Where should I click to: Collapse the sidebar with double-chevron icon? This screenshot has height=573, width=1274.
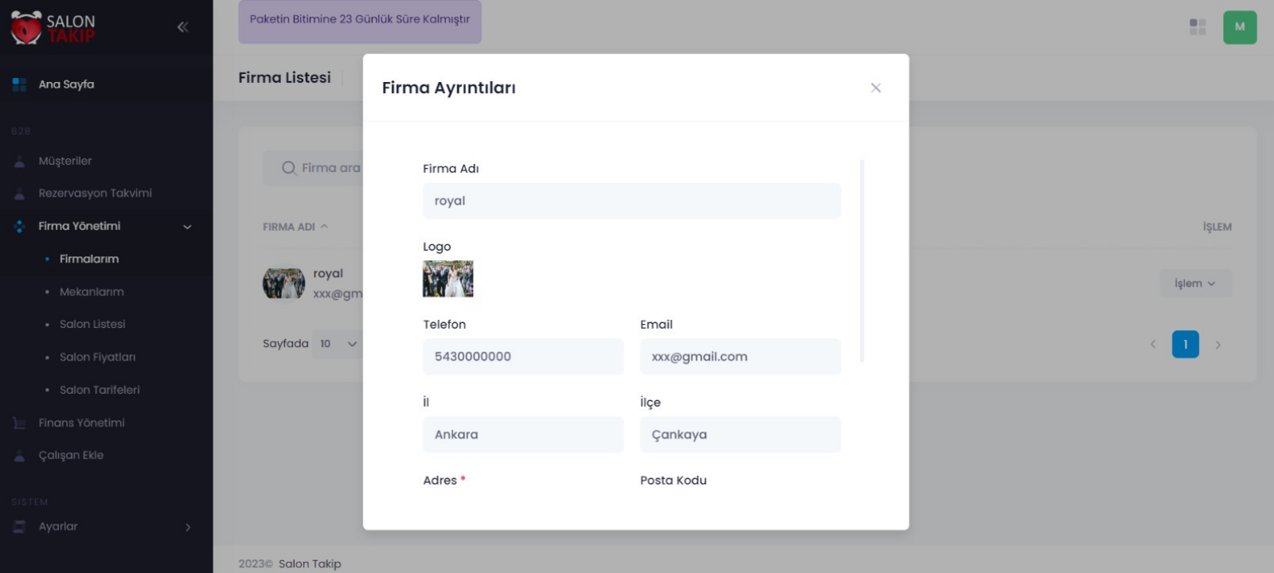coord(182,27)
